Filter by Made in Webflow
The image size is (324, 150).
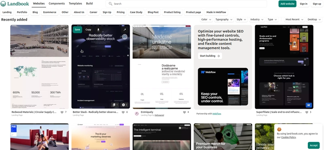pyautogui.click(x=216, y=12)
